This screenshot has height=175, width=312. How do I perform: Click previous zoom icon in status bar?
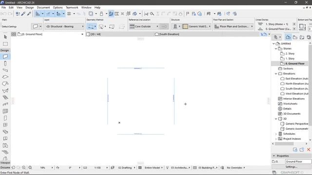[13, 168]
